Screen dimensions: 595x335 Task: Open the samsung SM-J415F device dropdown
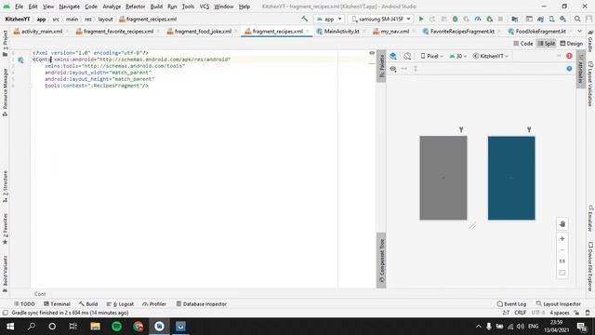(x=381, y=19)
